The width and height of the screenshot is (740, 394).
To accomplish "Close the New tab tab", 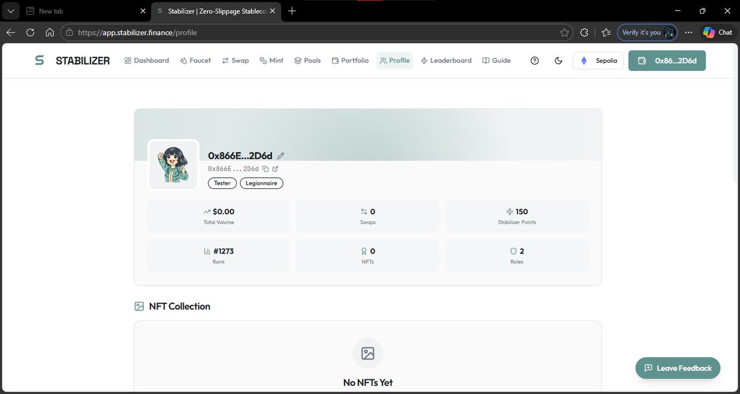I will (143, 11).
